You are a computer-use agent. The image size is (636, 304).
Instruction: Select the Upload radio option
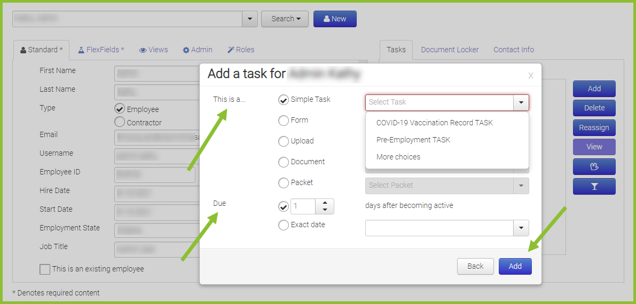click(284, 141)
